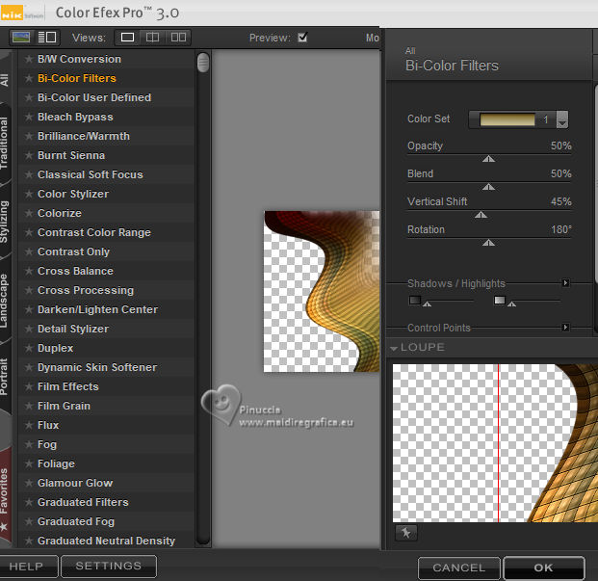Favorite star for Bi-Color User Defined
Screen dimensions: 598x581
pos(29,97)
